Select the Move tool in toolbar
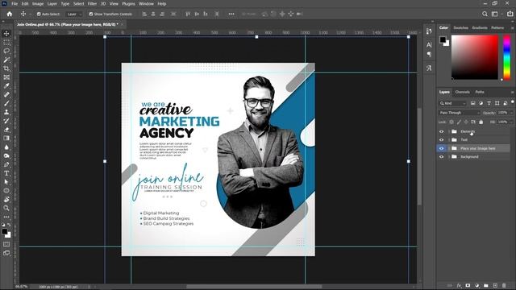The width and height of the screenshot is (516, 290). pos(6,34)
